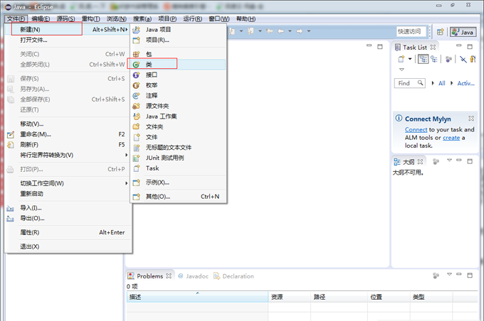Click the 枚举 (Enum) icon entry

(137, 85)
